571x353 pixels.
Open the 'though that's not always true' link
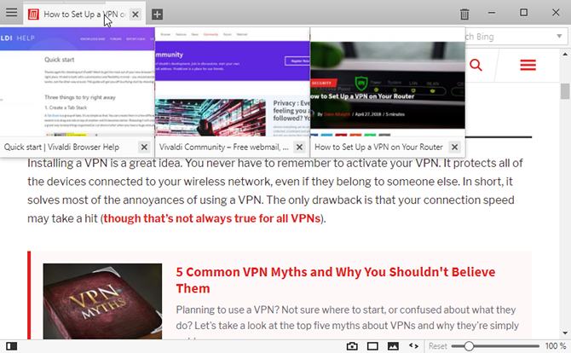(x=212, y=218)
